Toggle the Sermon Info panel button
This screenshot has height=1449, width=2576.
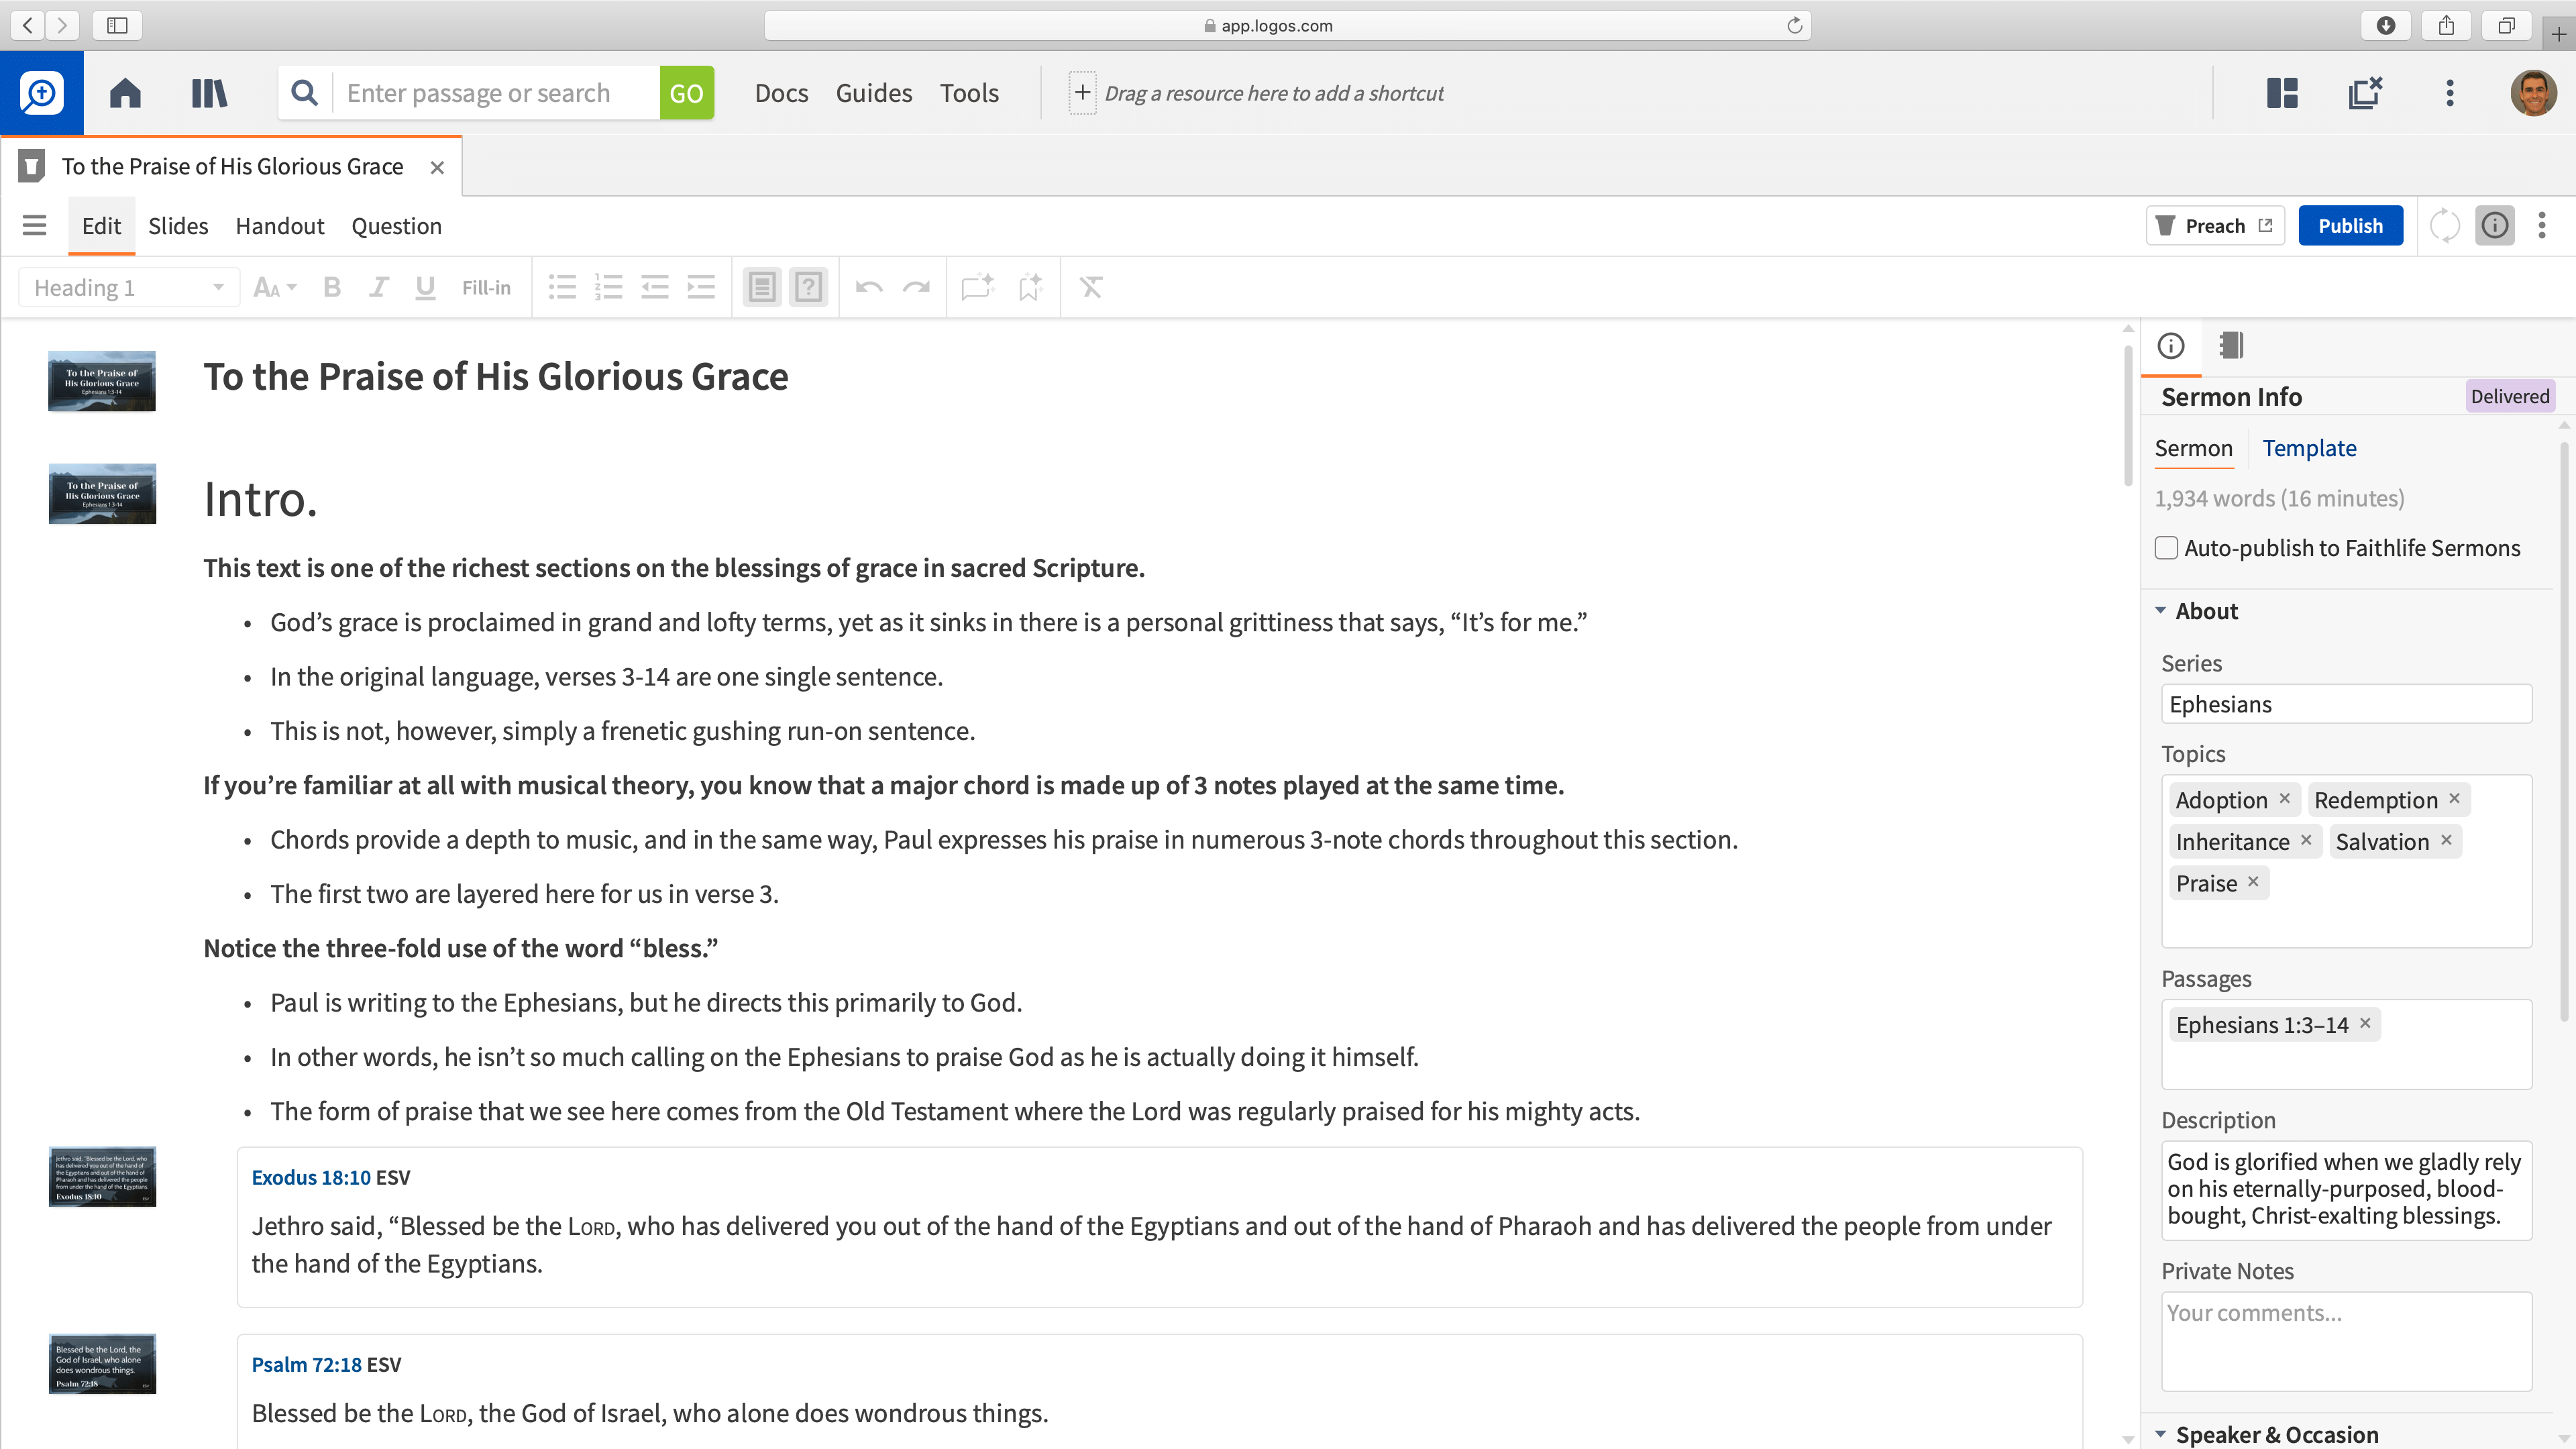tap(2495, 225)
